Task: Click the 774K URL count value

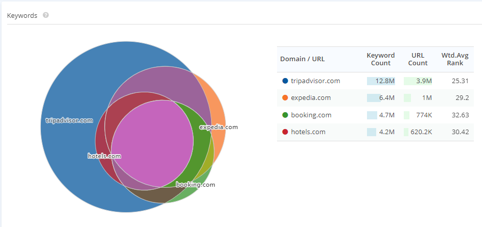Action: click(424, 115)
